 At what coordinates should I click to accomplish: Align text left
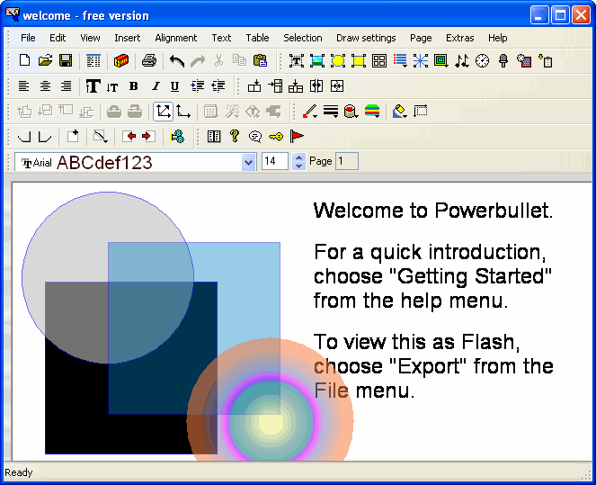tap(24, 86)
